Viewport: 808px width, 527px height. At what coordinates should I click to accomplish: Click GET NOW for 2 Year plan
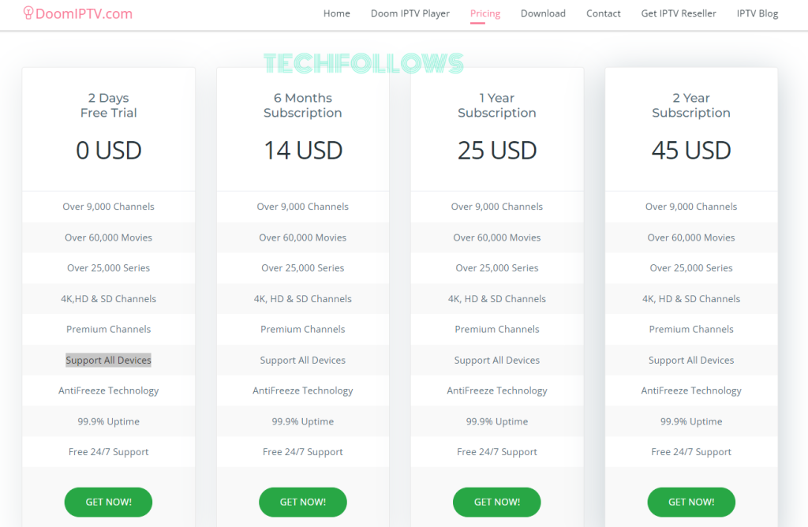point(691,502)
